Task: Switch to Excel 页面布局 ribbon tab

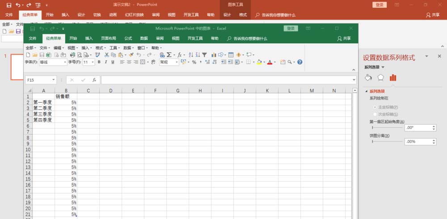Action: (109, 38)
